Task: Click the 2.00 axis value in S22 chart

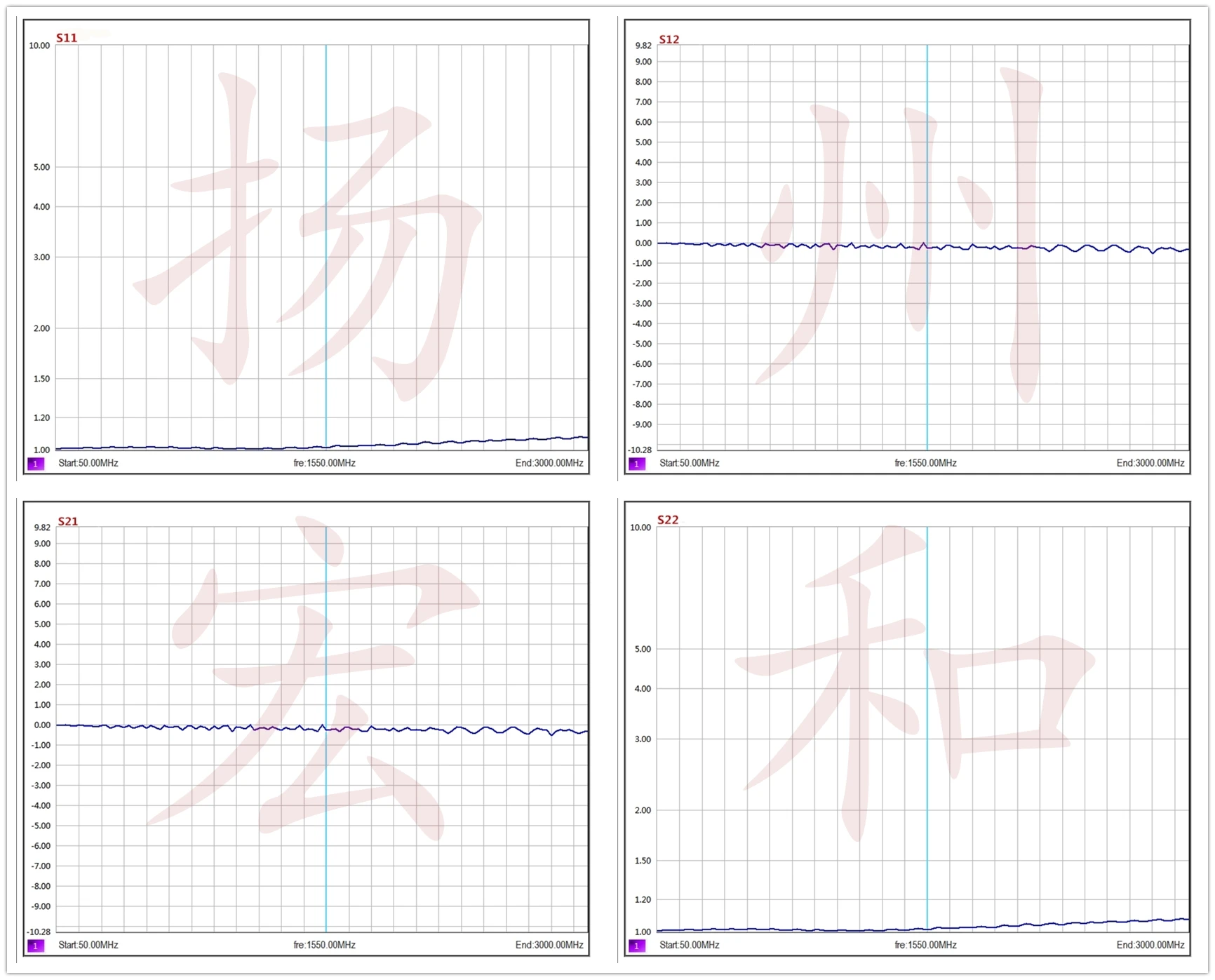Action: pyautogui.click(x=643, y=810)
